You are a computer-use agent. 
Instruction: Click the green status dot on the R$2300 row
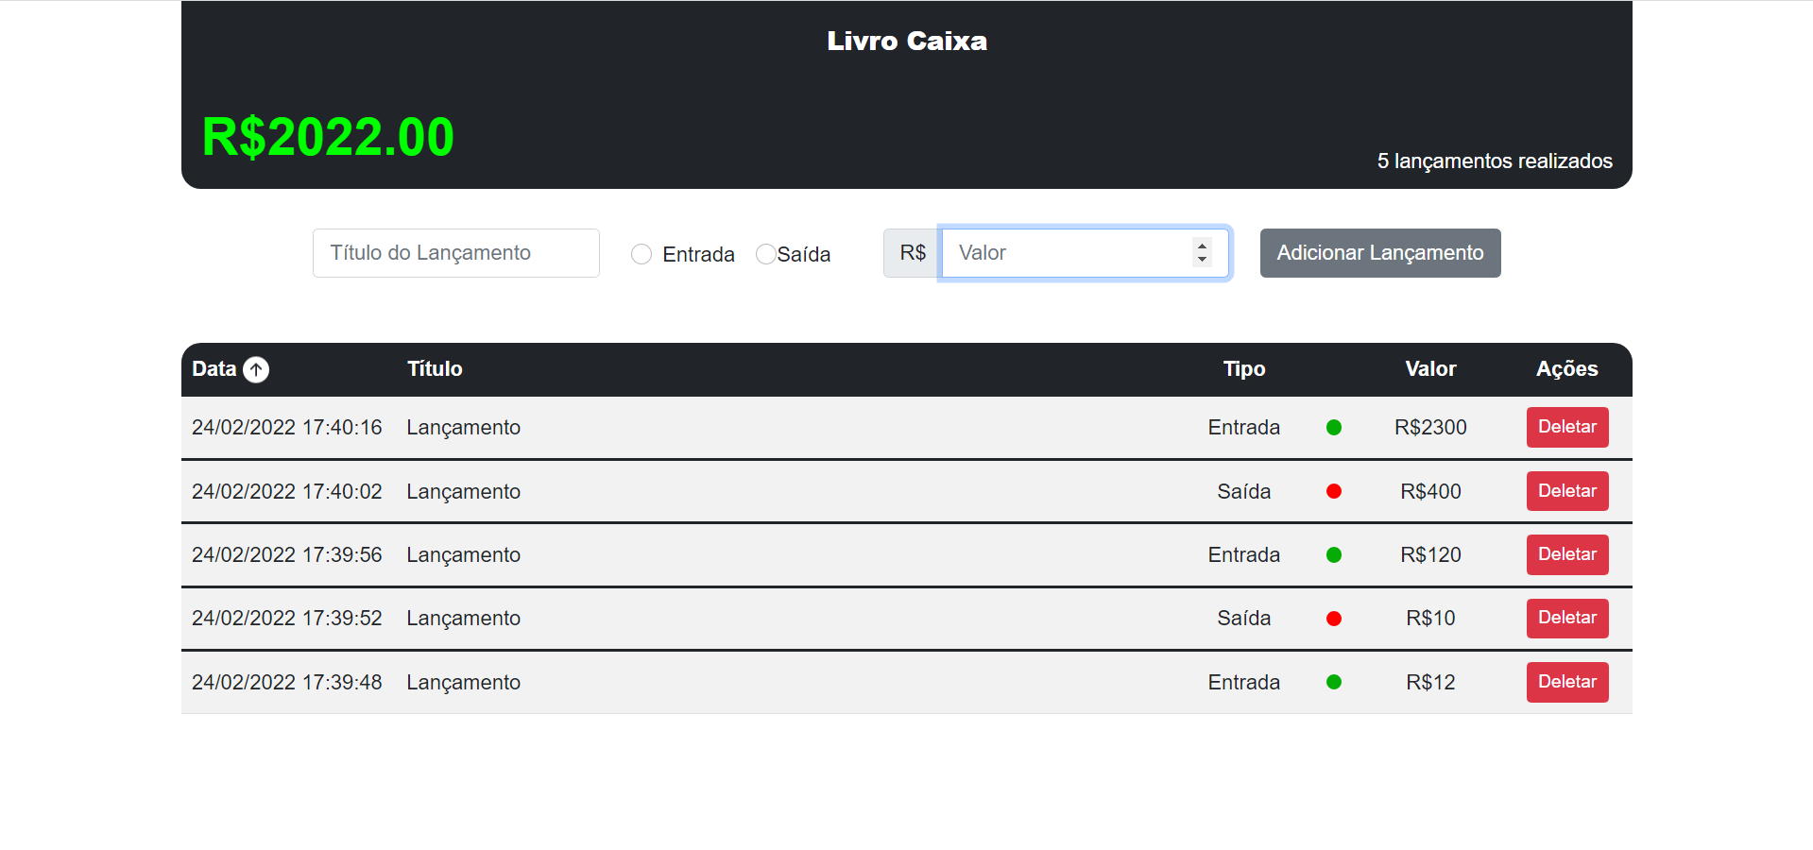[x=1333, y=427]
